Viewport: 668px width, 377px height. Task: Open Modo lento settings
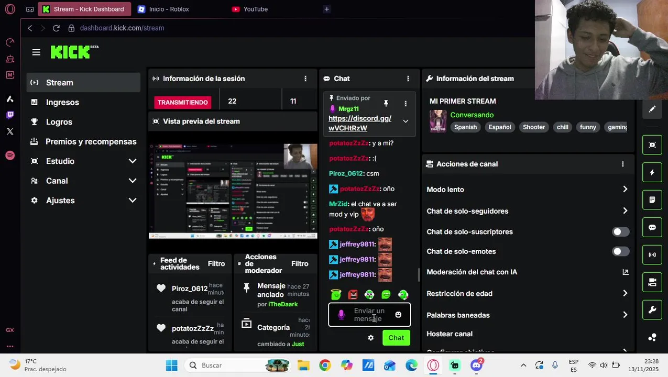[x=528, y=190]
